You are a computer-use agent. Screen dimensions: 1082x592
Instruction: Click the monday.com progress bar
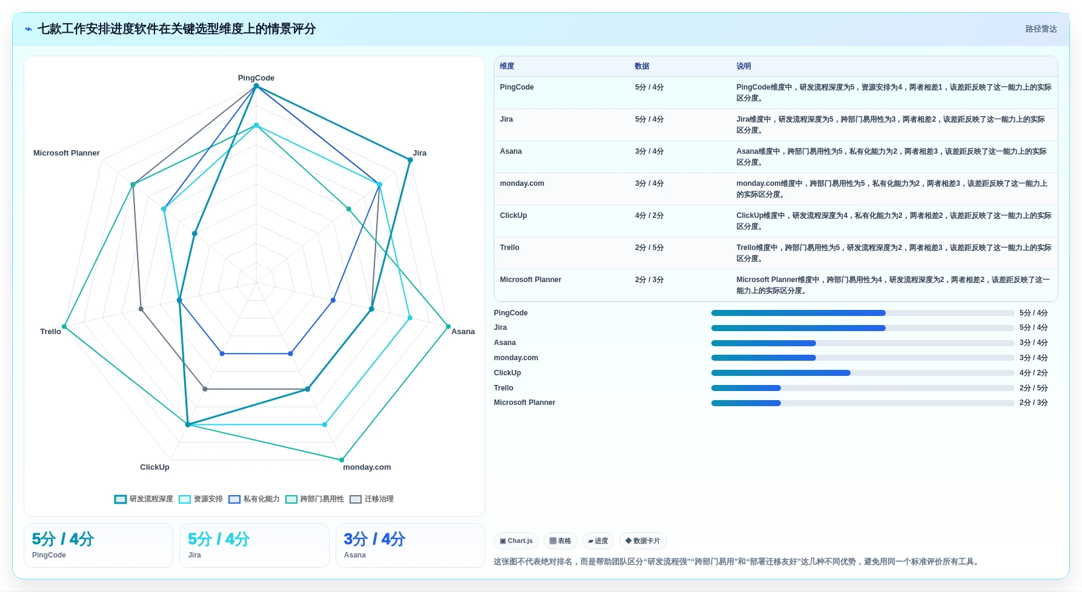pyautogui.click(x=863, y=358)
